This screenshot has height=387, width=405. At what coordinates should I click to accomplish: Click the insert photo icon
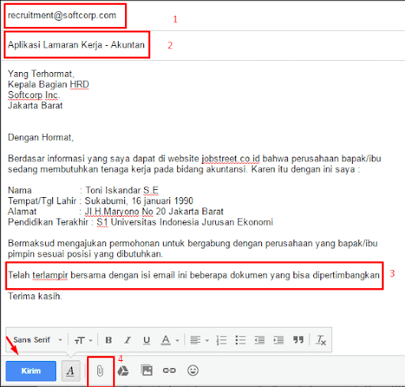tap(146, 370)
